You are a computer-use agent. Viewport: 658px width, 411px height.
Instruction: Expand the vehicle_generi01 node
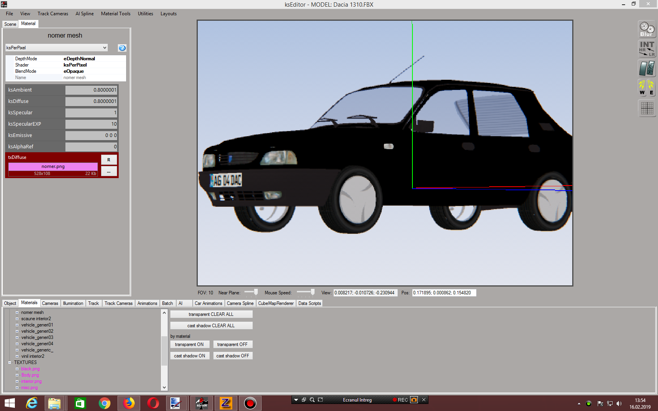(17, 325)
